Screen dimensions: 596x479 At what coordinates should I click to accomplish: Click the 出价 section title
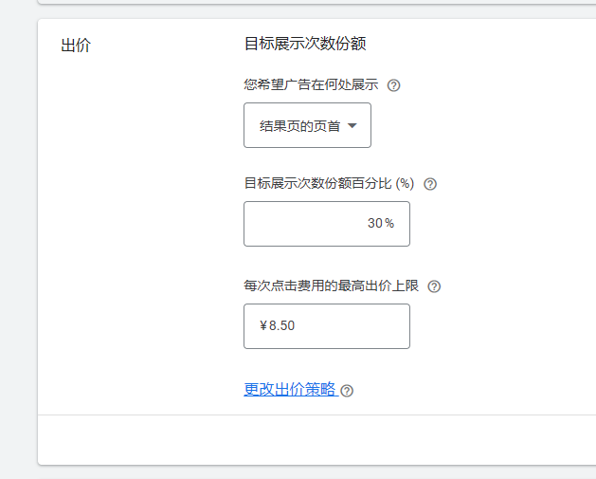click(x=76, y=45)
